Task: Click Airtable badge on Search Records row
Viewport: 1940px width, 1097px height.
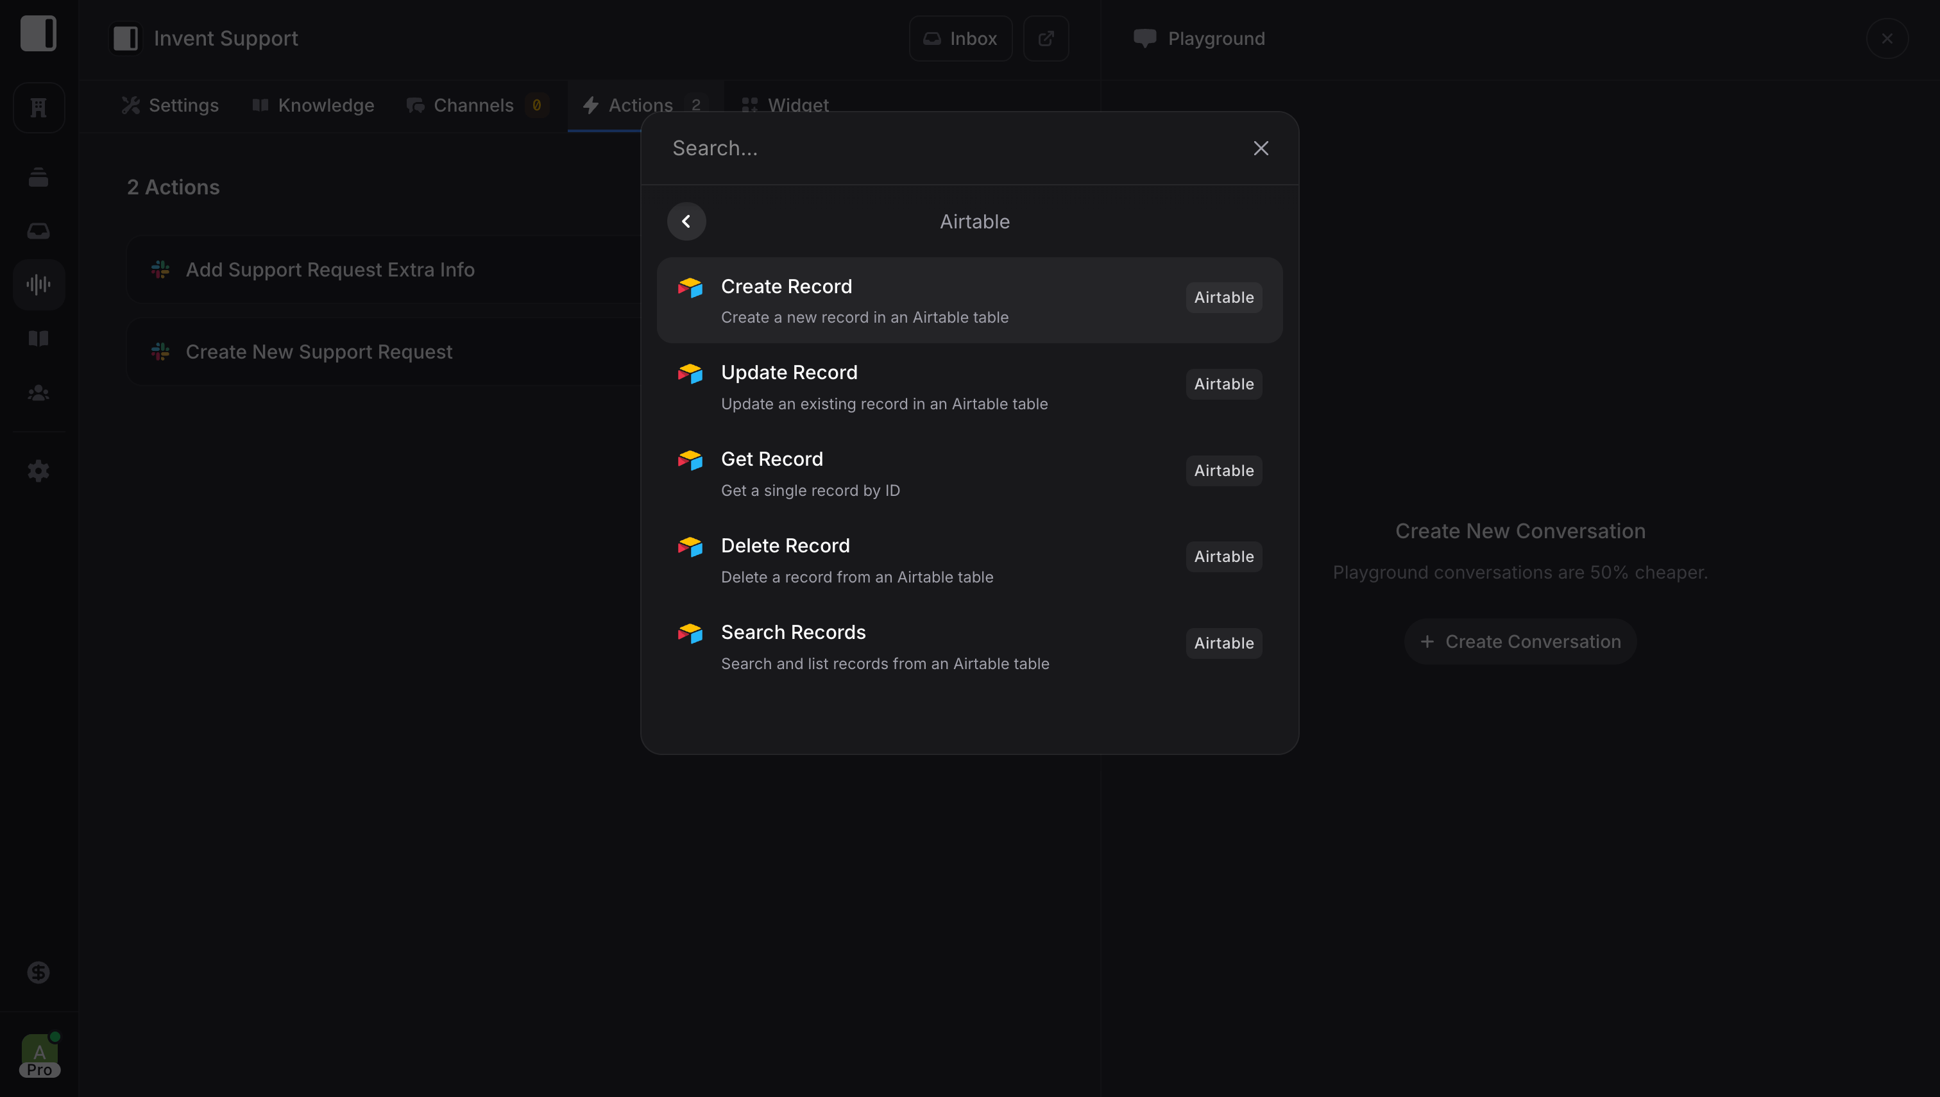Action: (1224, 643)
